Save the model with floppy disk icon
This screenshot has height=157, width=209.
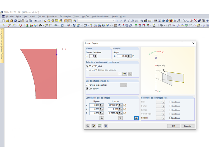(19, 21)
